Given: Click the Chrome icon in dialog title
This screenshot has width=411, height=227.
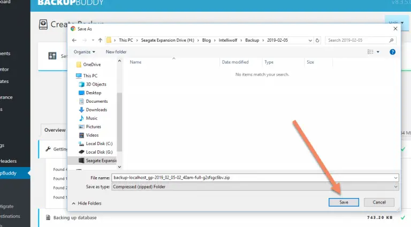Looking at the screenshot, I should pyautogui.click(x=73, y=29).
